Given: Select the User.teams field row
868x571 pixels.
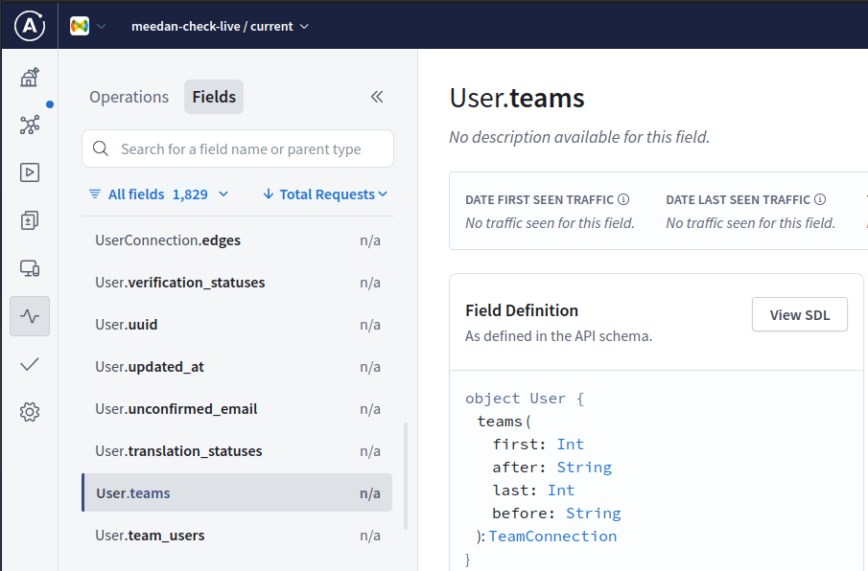Looking at the screenshot, I should pos(238,493).
